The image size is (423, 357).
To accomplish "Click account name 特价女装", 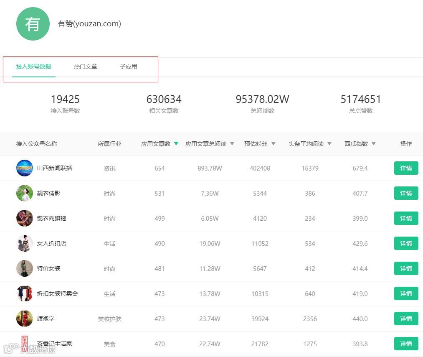I will (x=48, y=268).
